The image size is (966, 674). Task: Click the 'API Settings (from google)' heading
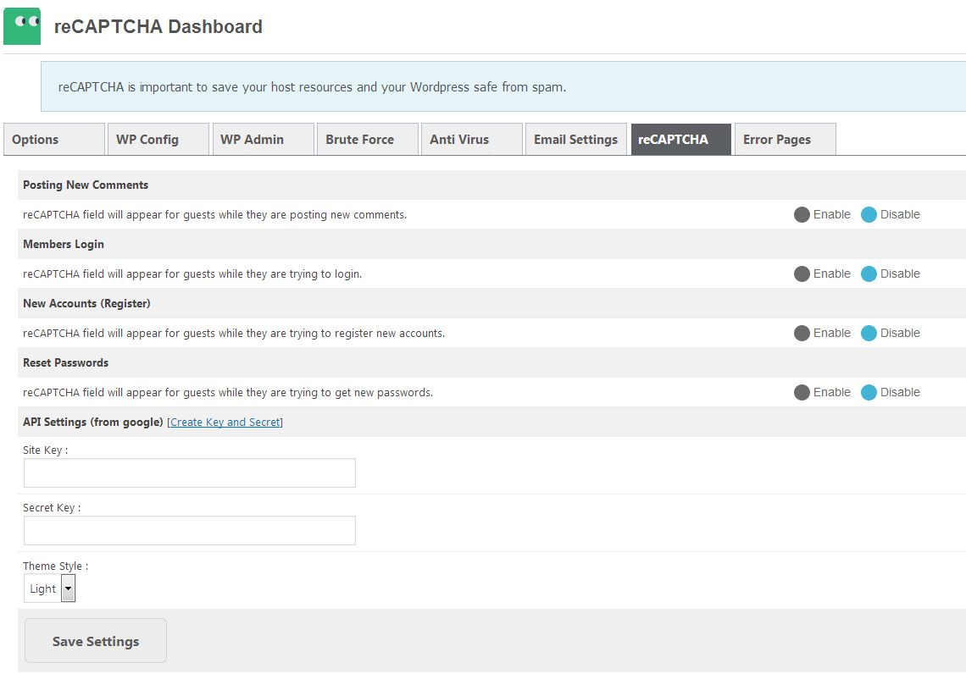(93, 423)
